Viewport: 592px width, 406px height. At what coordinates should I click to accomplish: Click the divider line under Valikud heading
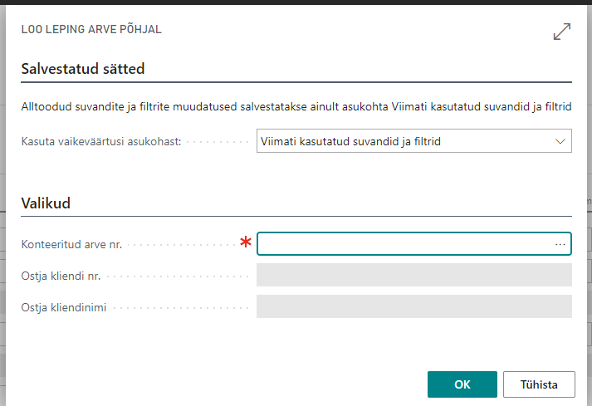click(296, 217)
